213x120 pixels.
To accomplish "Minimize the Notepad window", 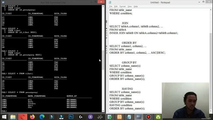I will (199, 2).
